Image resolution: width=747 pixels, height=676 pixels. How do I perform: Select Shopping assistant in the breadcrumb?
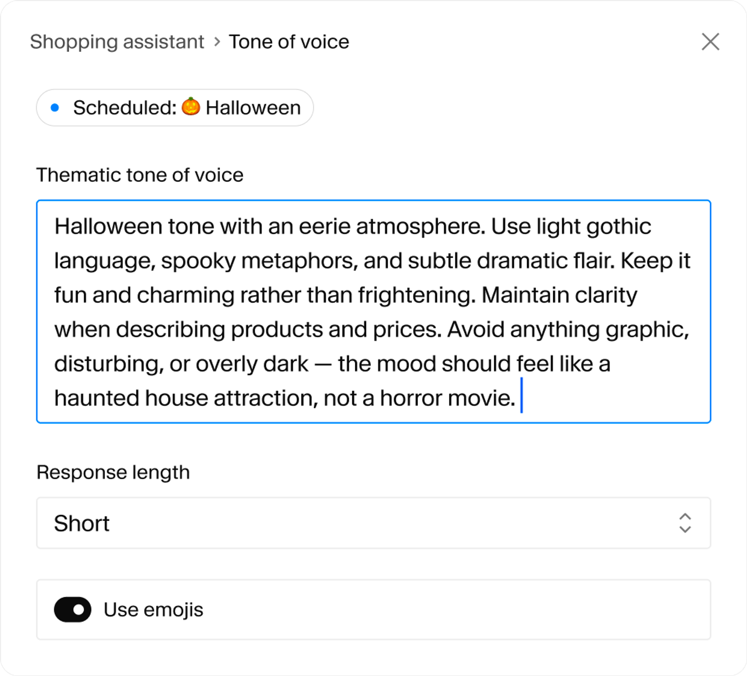point(117,41)
